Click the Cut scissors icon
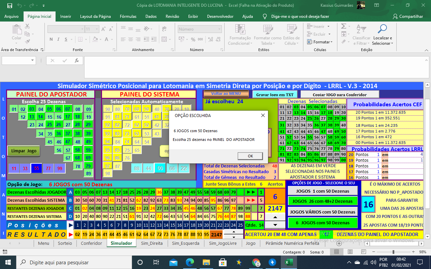 (x=27, y=26)
